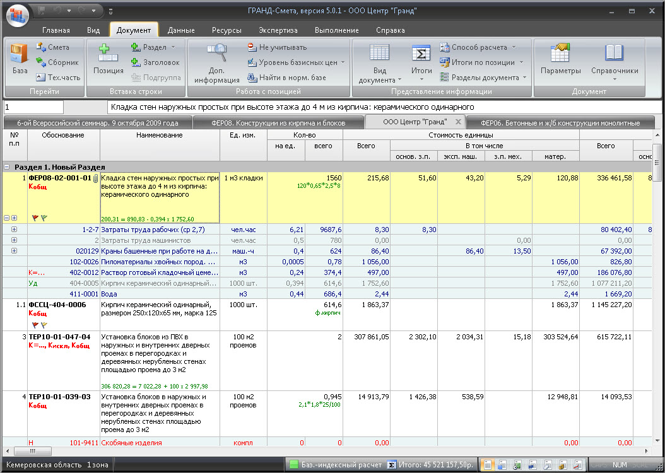The image size is (665, 473).
Task: Open the ФЕР08 Конструкции из кирпича tab
Action: point(278,123)
